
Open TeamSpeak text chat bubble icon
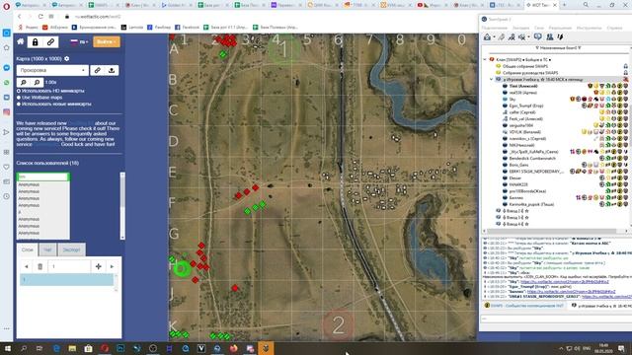point(537,37)
